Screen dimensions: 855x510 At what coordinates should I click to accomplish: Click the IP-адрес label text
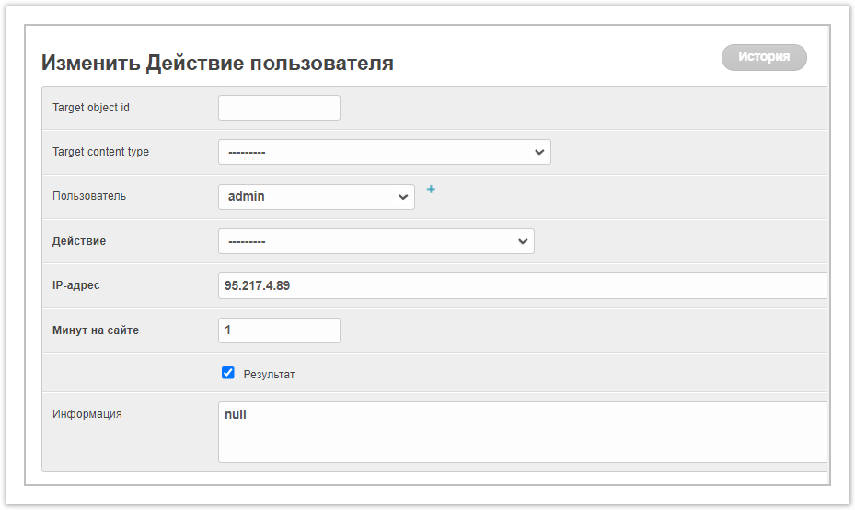[76, 285]
